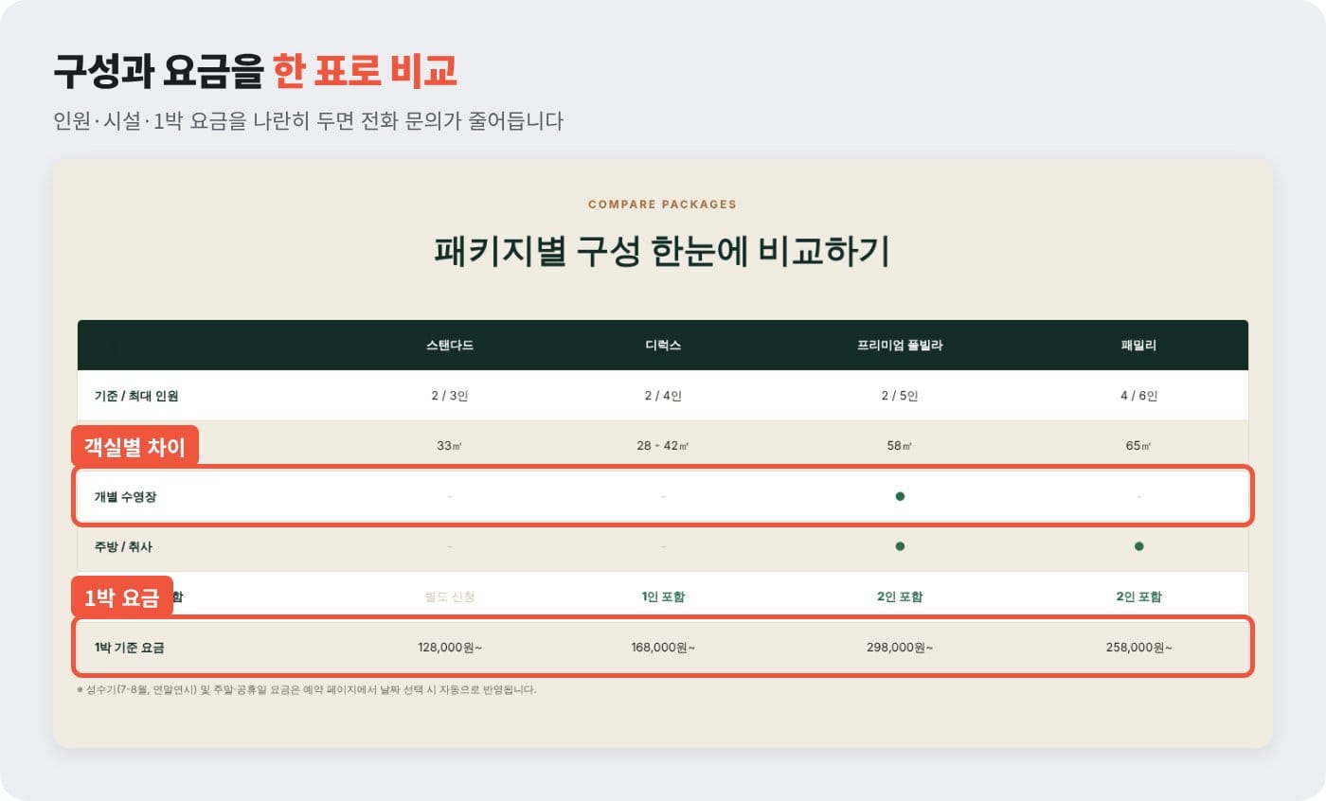Click the 주방 / 취사 dot under 패밀리

(x=1138, y=546)
